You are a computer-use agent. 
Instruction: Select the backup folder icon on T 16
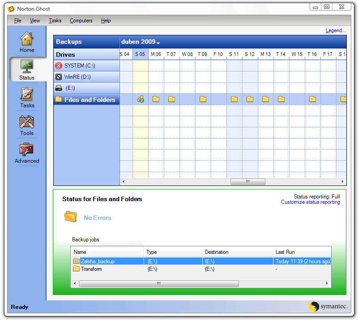pyautogui.click(x=312, y=99)
